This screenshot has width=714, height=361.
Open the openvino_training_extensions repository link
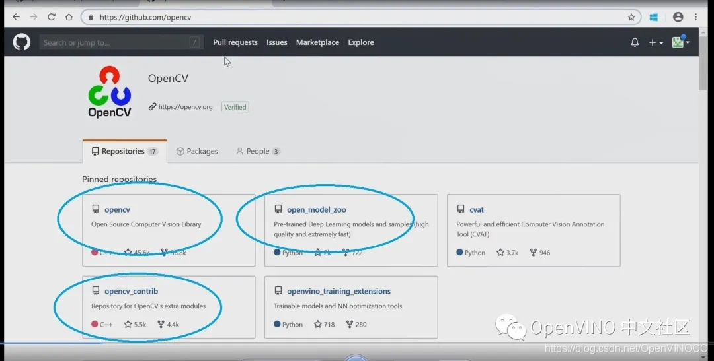(338, 291)
